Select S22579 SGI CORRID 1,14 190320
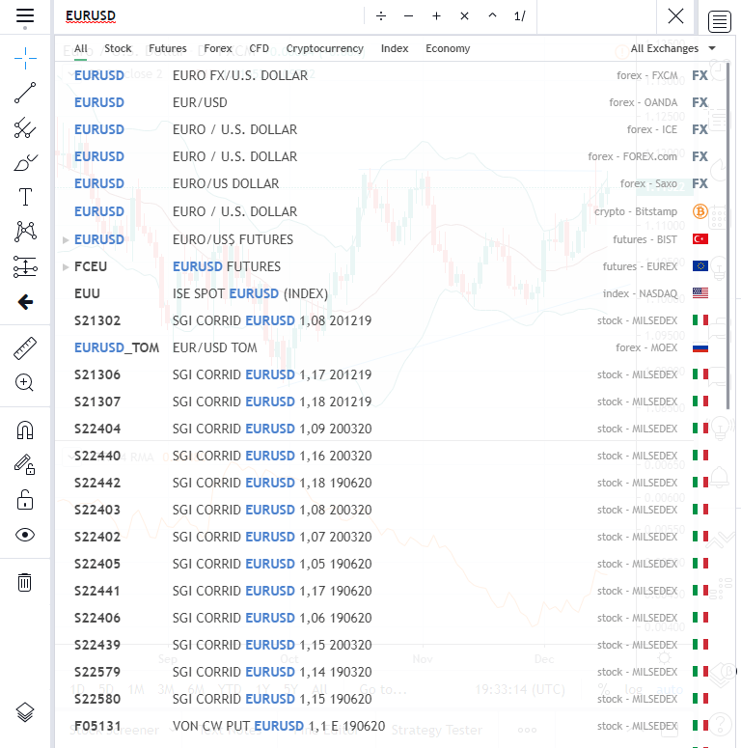This screenshot has width=741, height=748. [390, 672]
